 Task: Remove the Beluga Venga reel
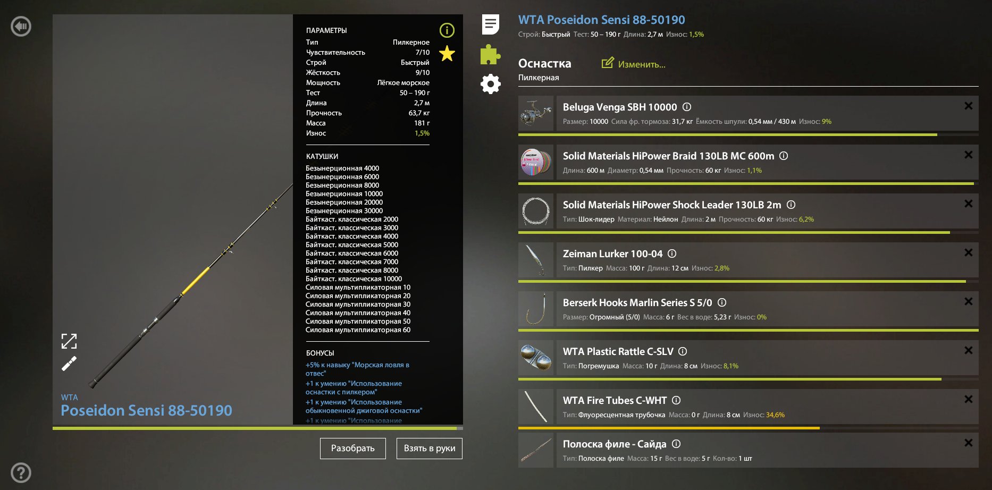pyautogui.click(x=968, y=106)
